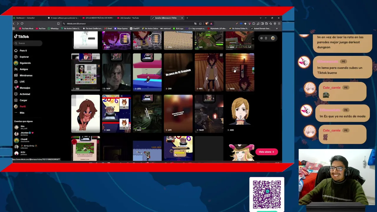Open the video with 272 views

pyautogui.click(x=147, y=72)
